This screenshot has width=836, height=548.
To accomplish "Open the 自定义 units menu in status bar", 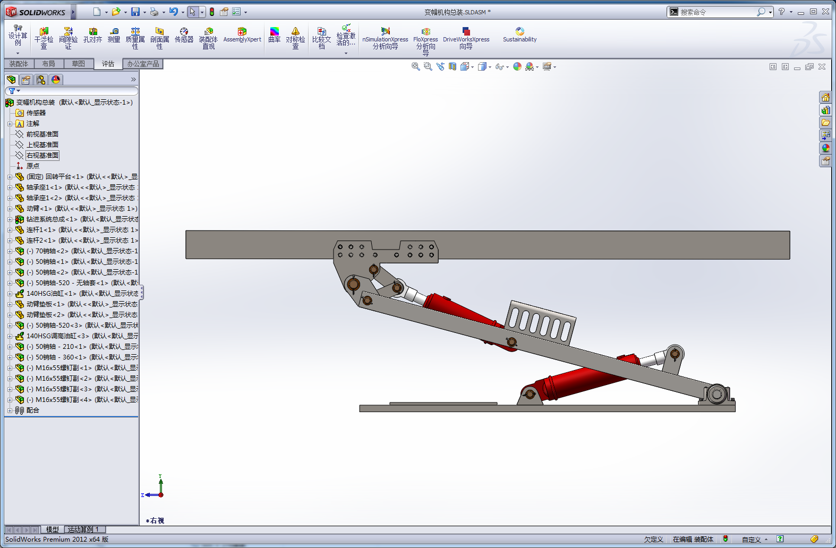I will pyautogui.click(x=755, y=540).
